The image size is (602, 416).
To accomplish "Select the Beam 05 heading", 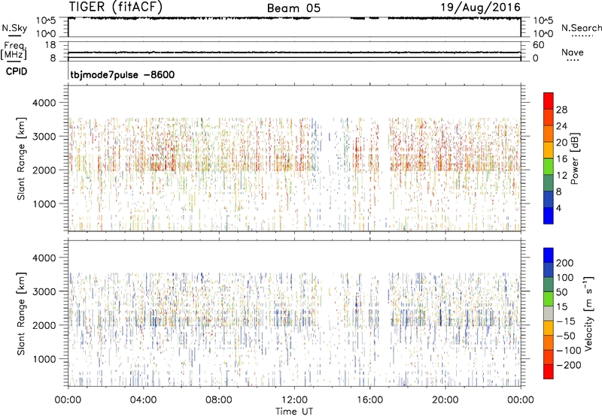I will [293, 8].
